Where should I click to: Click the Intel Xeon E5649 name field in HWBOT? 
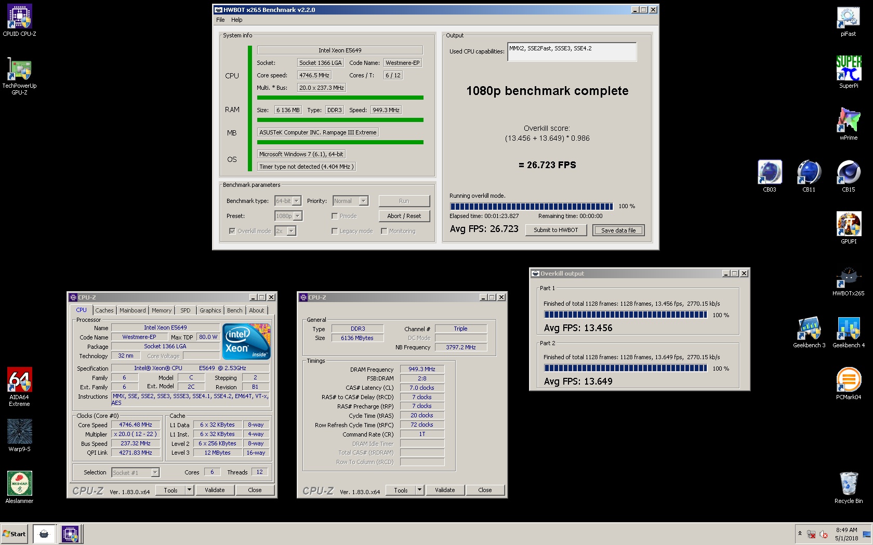pyautogui.click(x=340, y=50)
